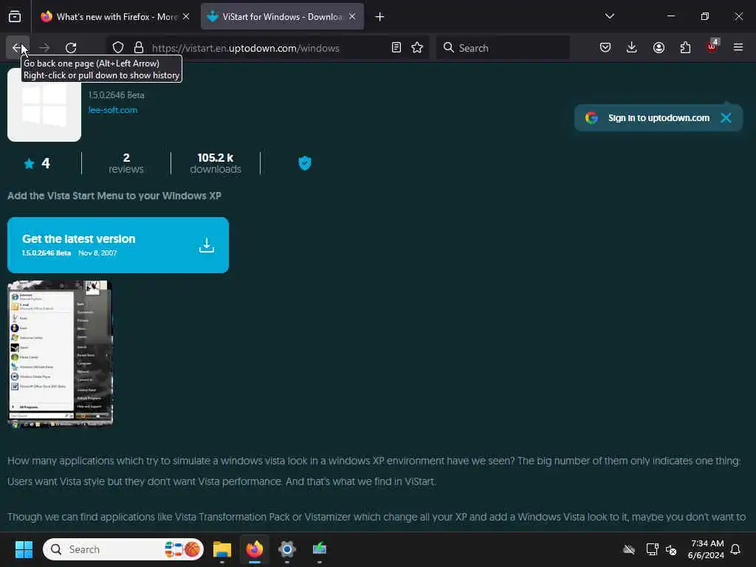Screen dimensions: 756x567
Task: Expand the list all tabs chevron
Action: pyautogui.click(x=609, y=16)
